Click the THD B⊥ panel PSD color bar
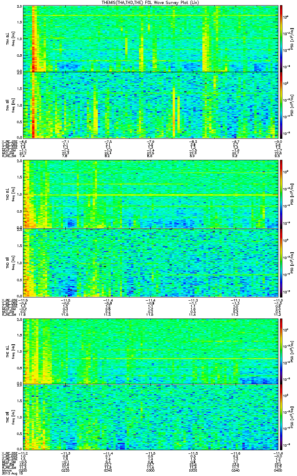 pos(281,194)
